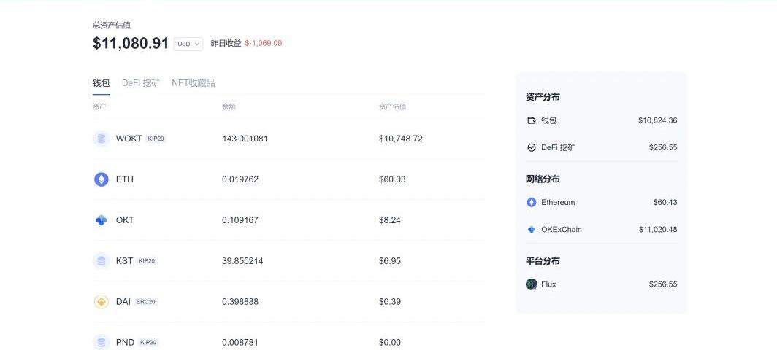Click the 资产估值 column header

tap(392, 106)
